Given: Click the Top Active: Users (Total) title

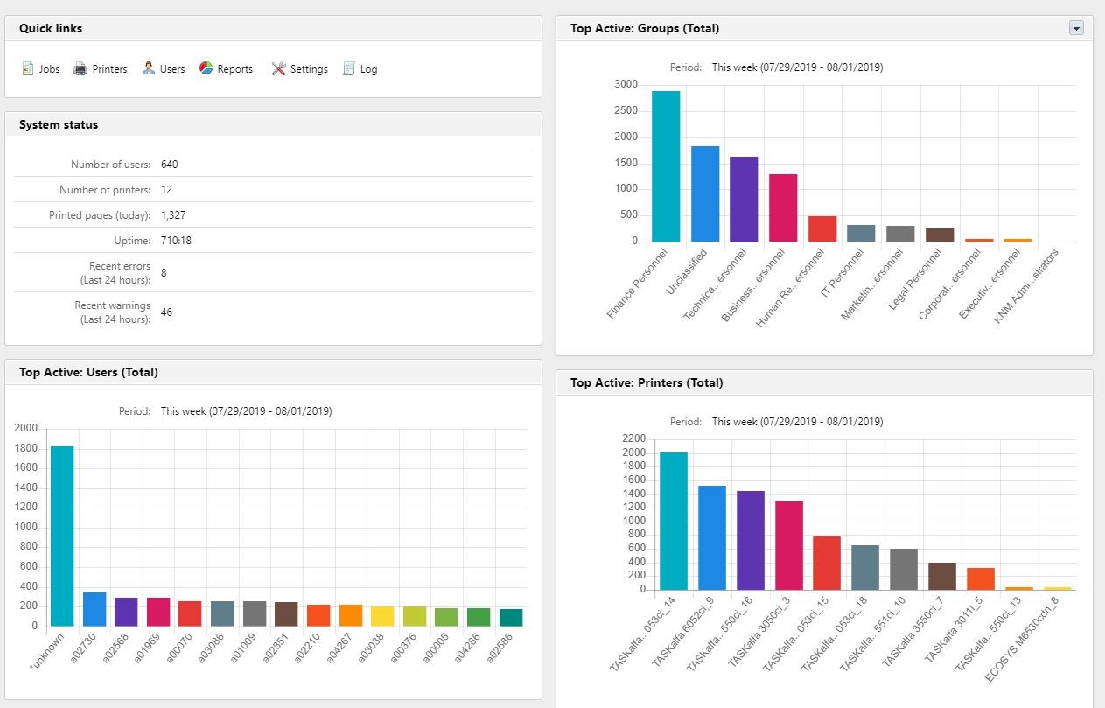Looking at the screenshot, I should point(88,372).
